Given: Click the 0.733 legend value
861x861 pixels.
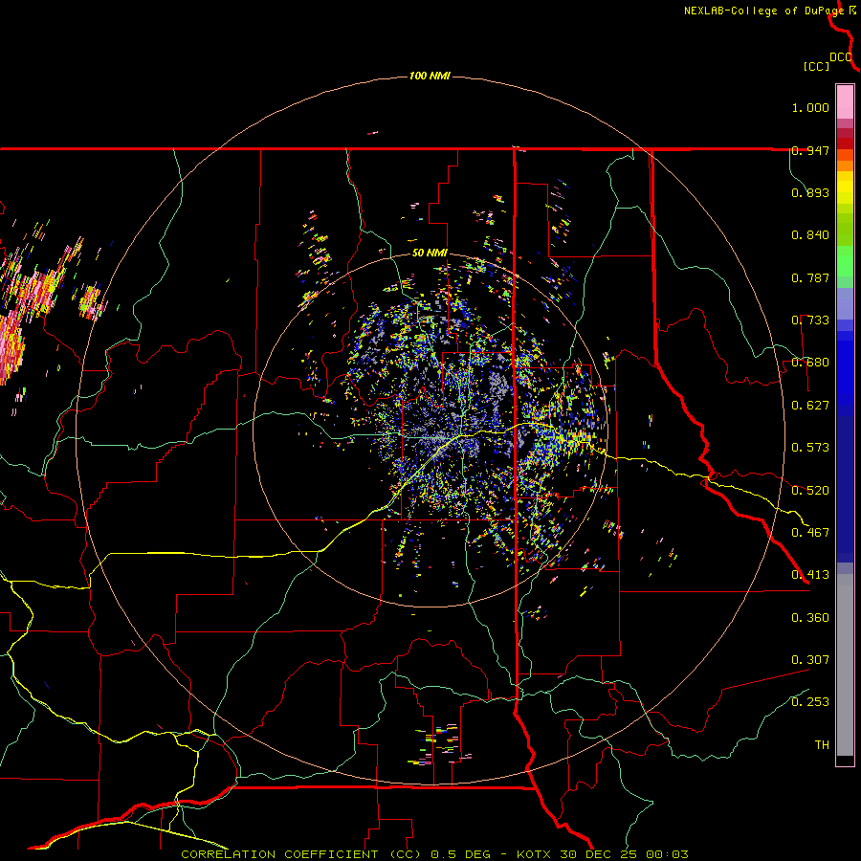Looking at the screenshot, I should 810,320.
